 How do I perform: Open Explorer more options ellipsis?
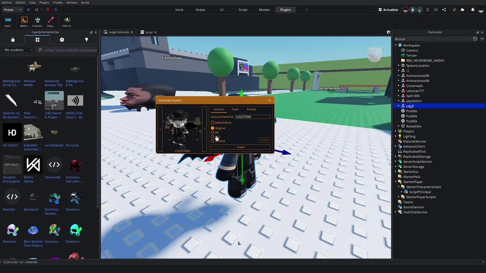point(482,39)
